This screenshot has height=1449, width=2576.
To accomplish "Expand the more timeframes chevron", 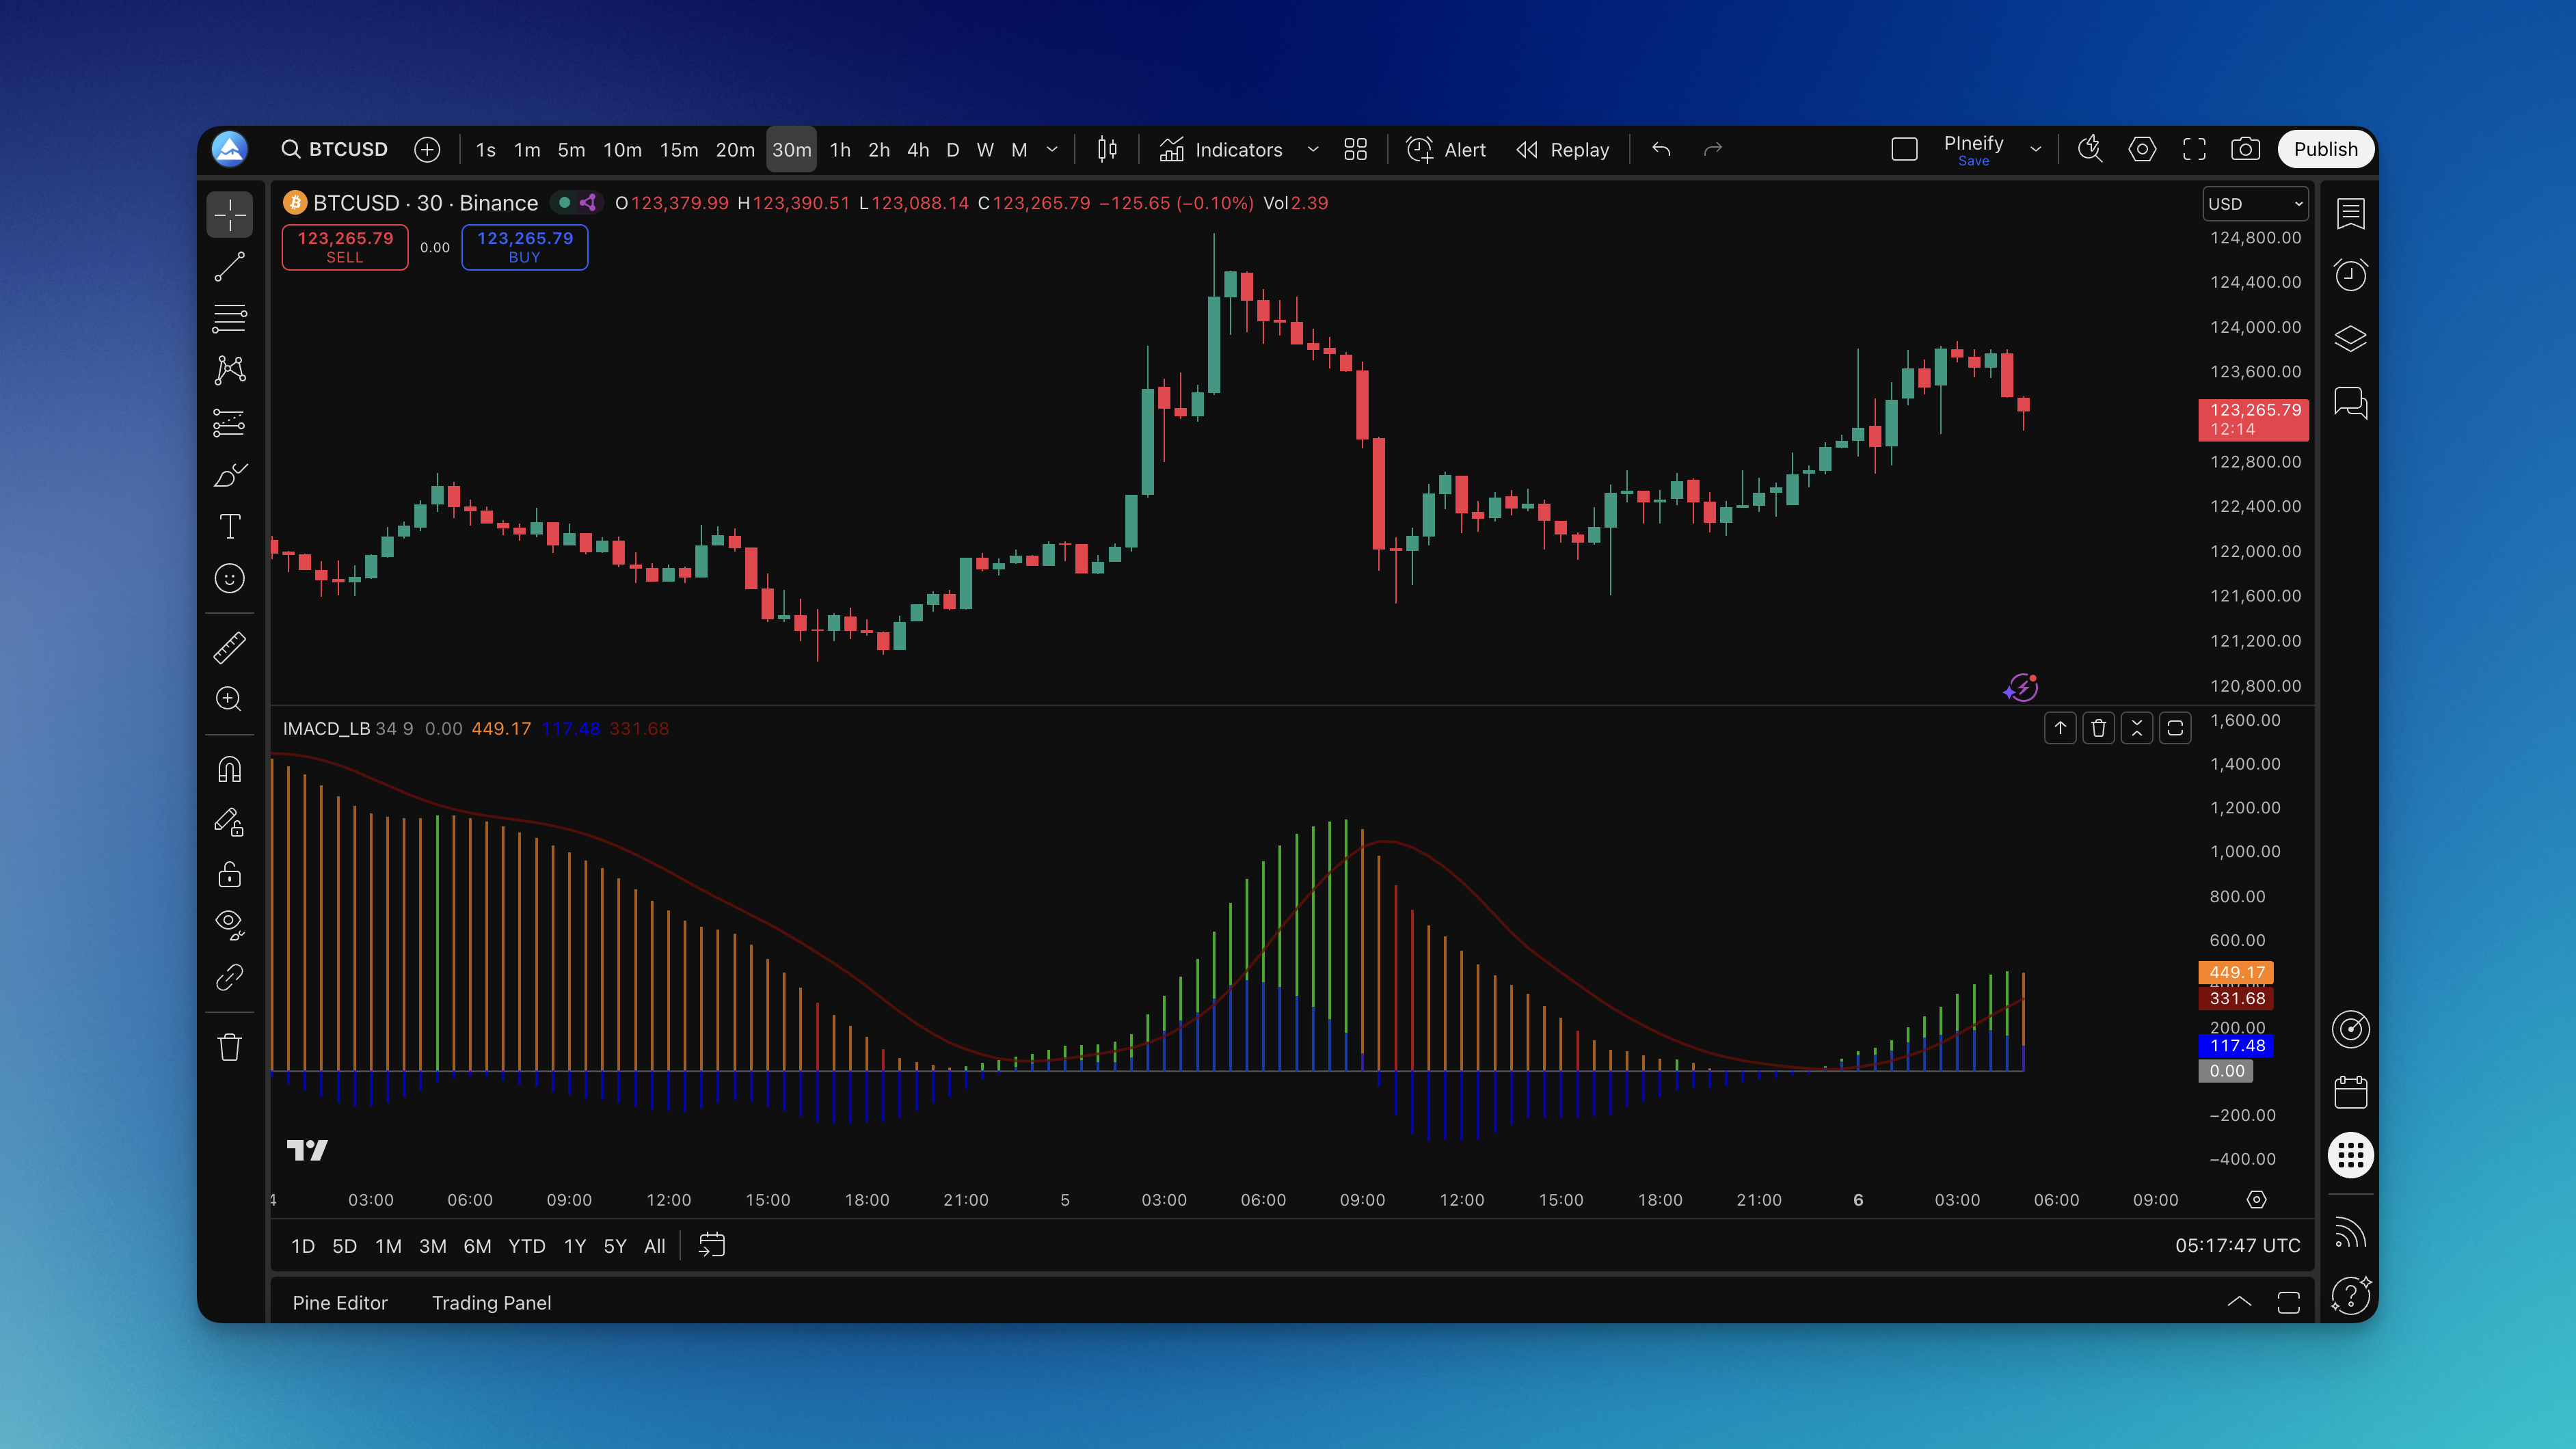I will click(x=1052, y=149).
